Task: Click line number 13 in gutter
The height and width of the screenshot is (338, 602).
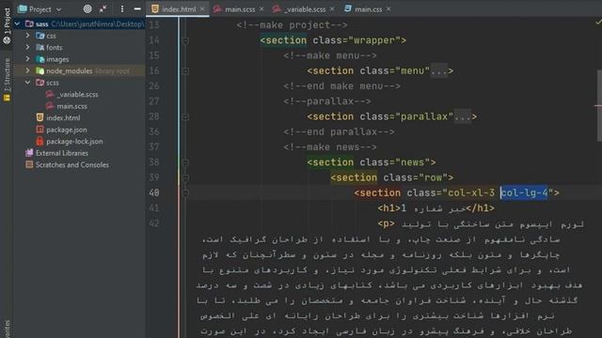Action: [x=154, y=25]
